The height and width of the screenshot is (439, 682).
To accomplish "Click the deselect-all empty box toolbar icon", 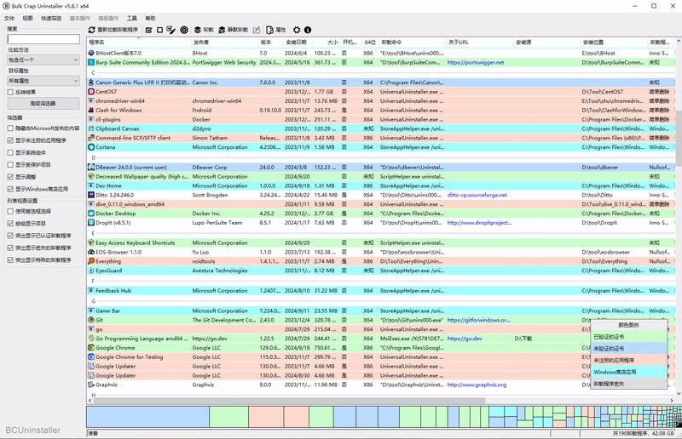I will tap(160, 30).
